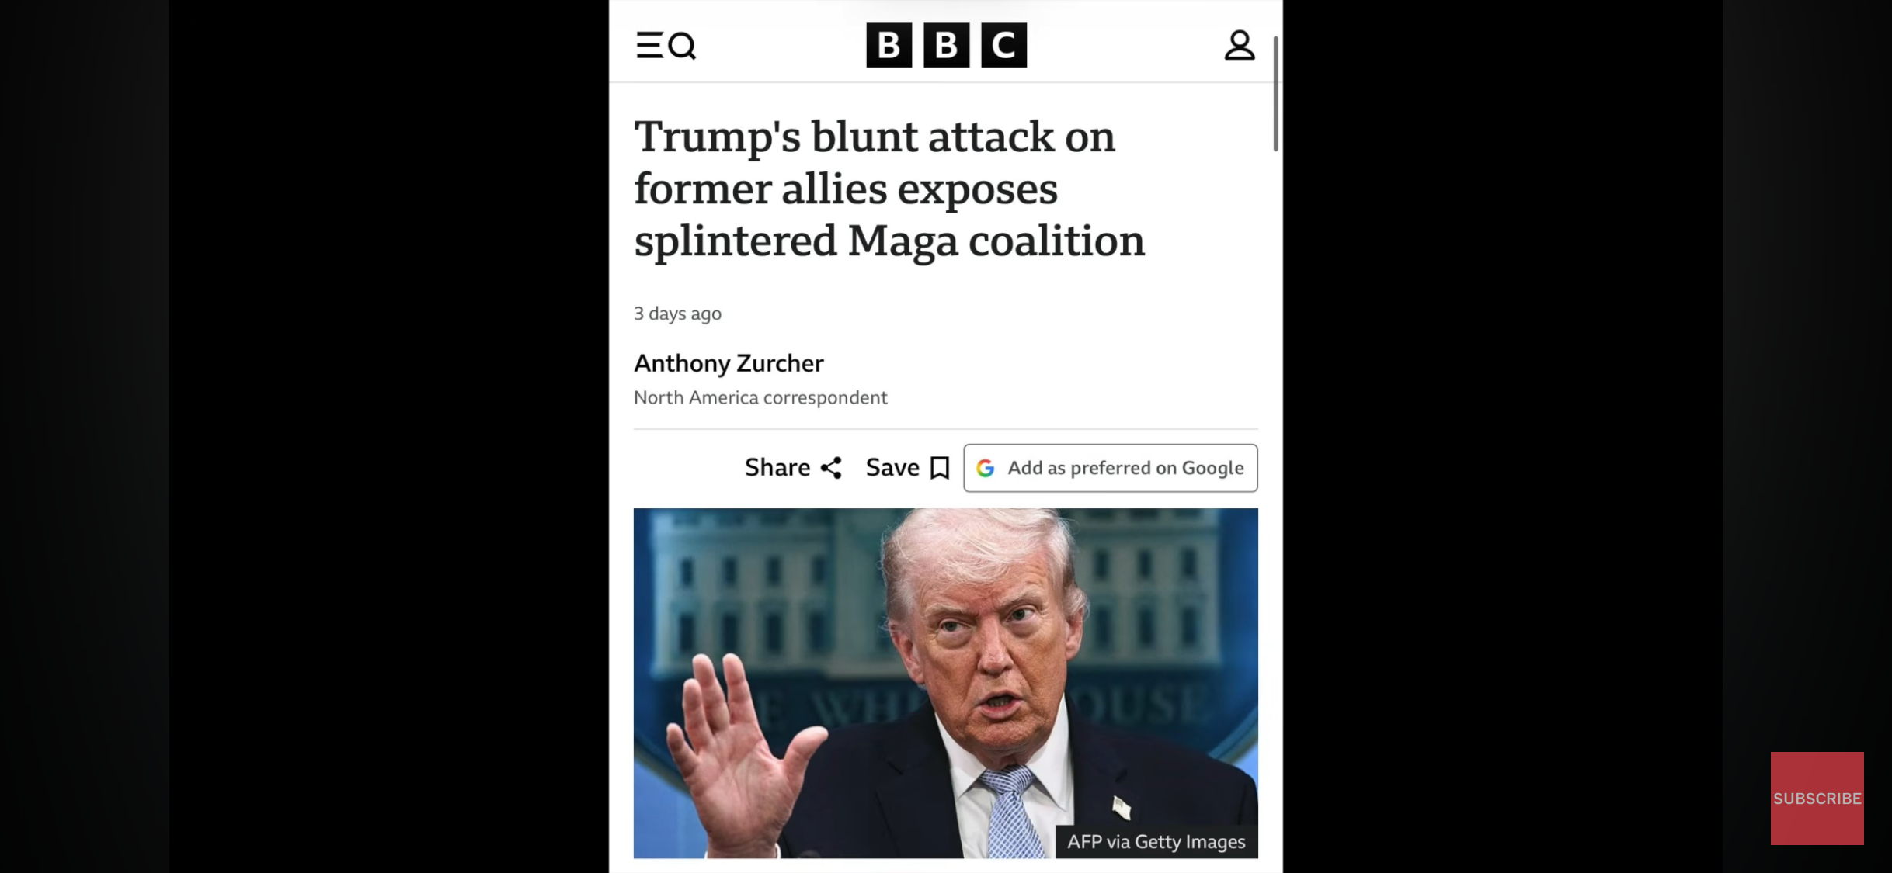Click the '3 days ago' timestamp
The width and height of the screenshot is (1892, 873).
pyautogui.click(x=677, y=314)
